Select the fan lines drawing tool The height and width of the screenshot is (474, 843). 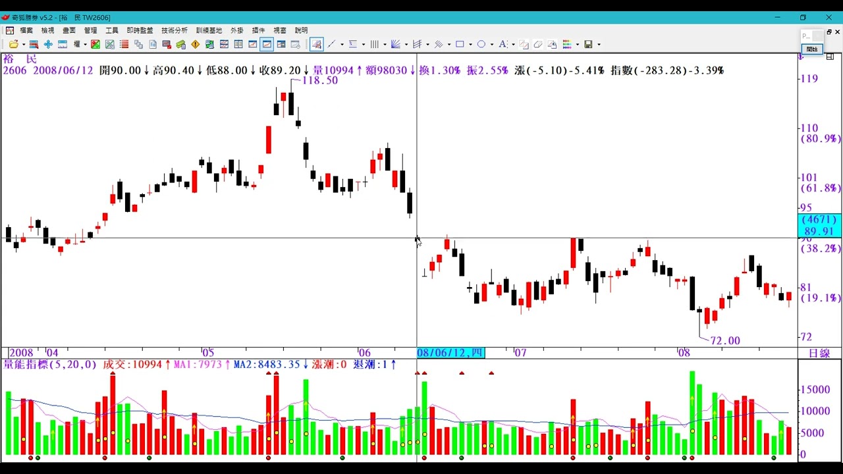[395, 44]
